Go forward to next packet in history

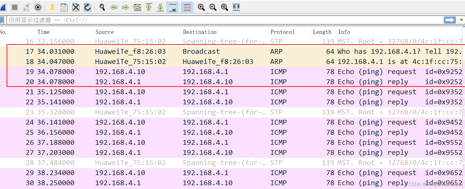click(x=125, y=7)
